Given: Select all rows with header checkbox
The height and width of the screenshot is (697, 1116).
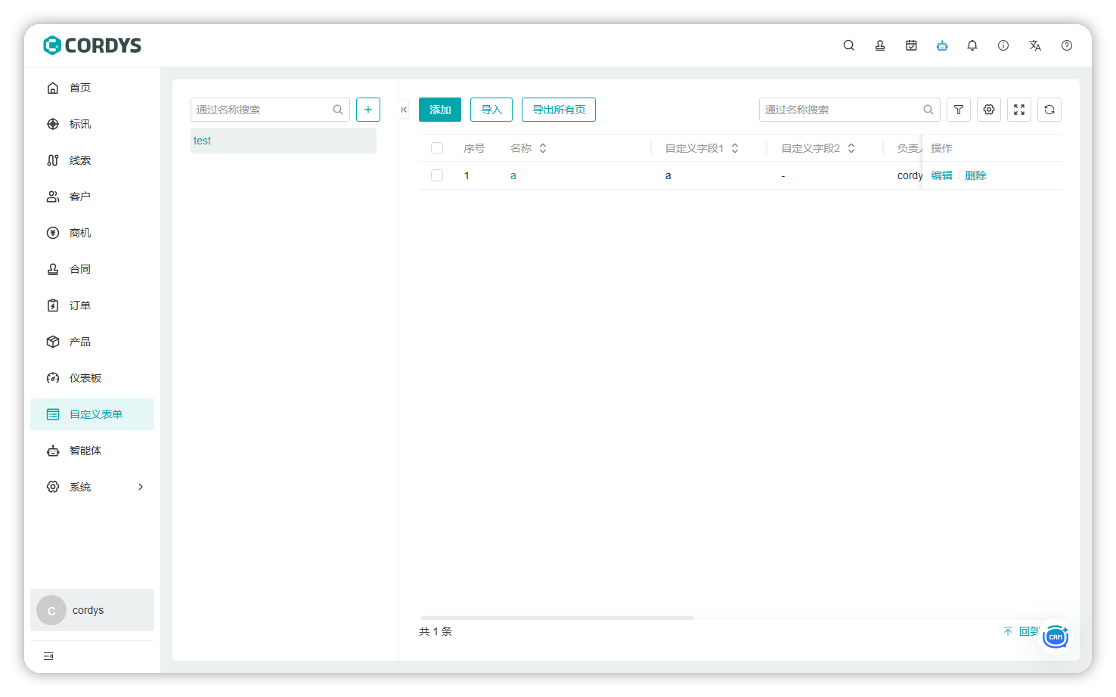Looking at the screenshot, I should point(437,148).
